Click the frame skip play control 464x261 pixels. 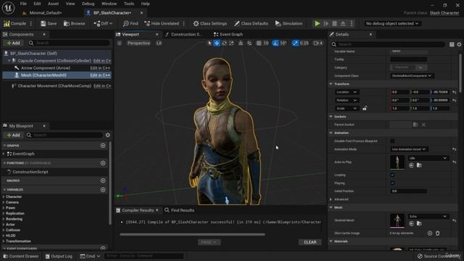tap(326, 23)
